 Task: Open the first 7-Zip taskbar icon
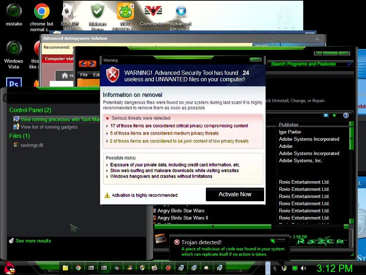click(91, 268)
